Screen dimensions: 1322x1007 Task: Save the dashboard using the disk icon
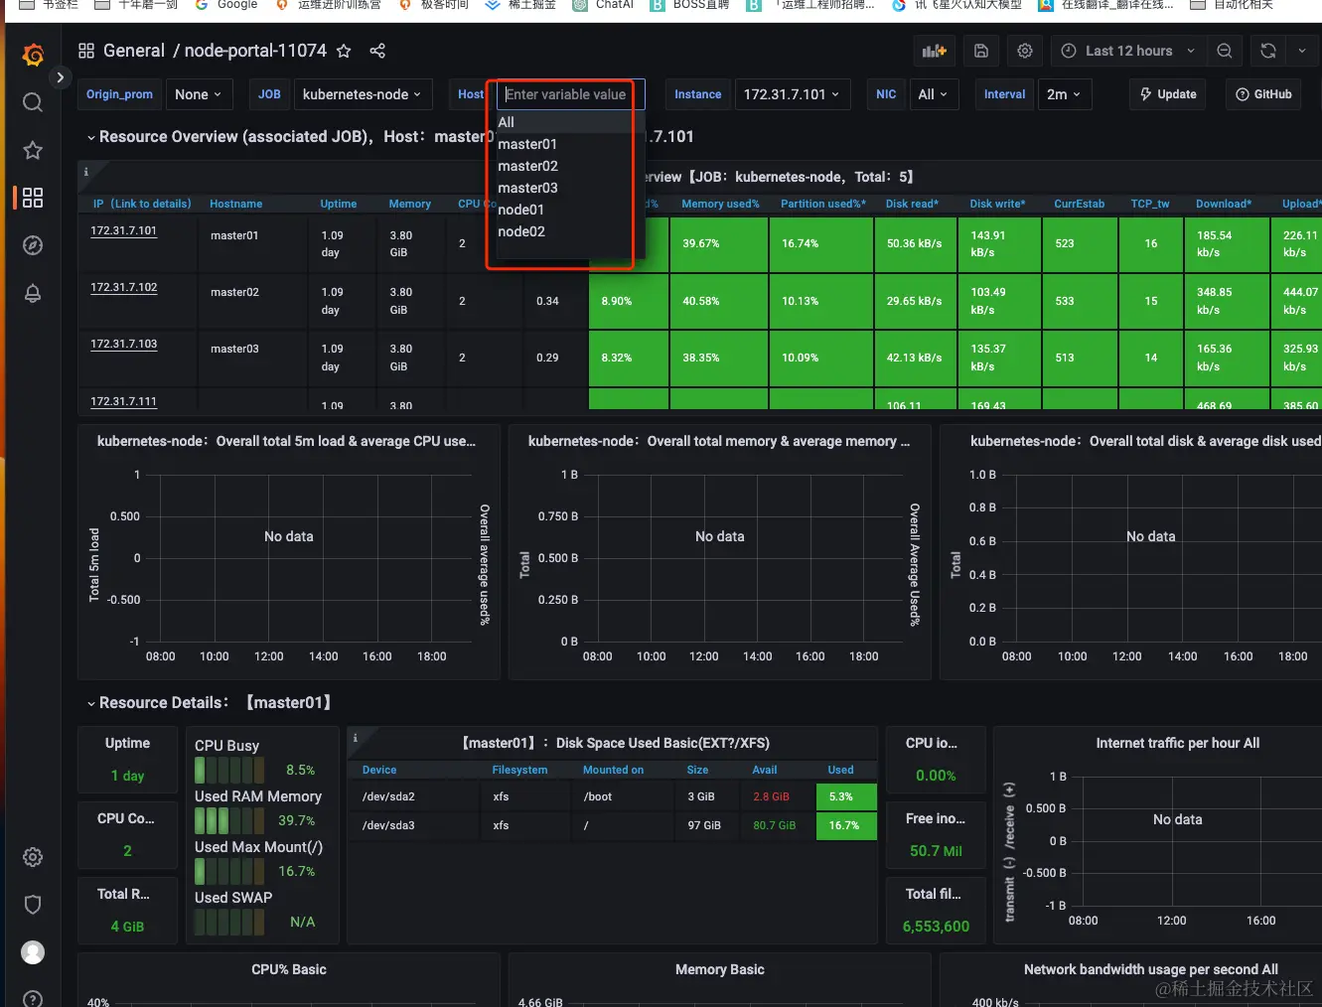pos(981,51)
